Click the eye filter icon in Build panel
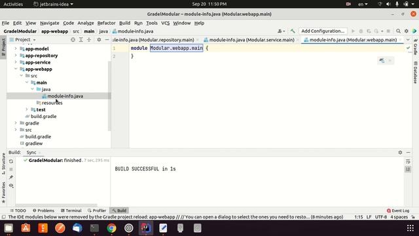The height and width of the screenshot is (236, 419). tap(11, 186)
